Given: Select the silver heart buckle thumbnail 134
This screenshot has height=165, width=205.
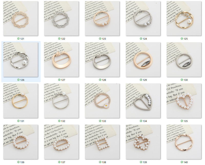Looking at the screenshot, I should click(143, 101).
